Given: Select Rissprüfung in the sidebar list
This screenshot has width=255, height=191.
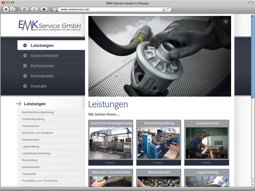Looking at the screenshot, I should coord(51,160).
